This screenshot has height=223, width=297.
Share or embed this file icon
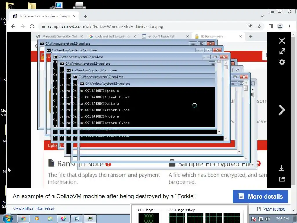282,179
